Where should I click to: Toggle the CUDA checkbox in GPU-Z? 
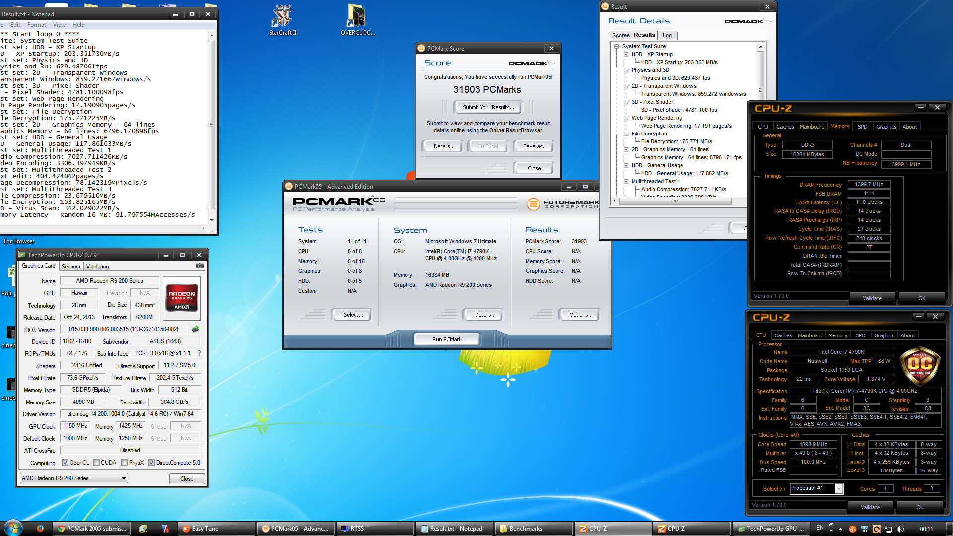pyautogui.click(x=96, y=463)
